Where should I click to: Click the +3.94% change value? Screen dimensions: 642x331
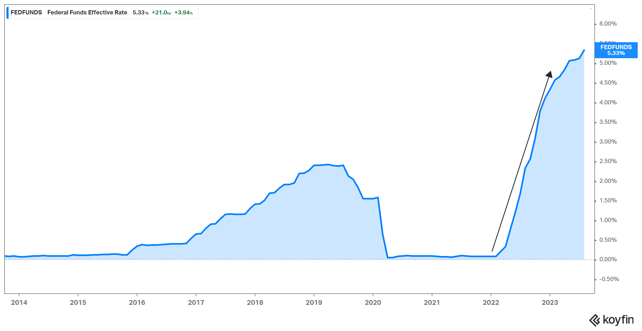coord(184,13)
